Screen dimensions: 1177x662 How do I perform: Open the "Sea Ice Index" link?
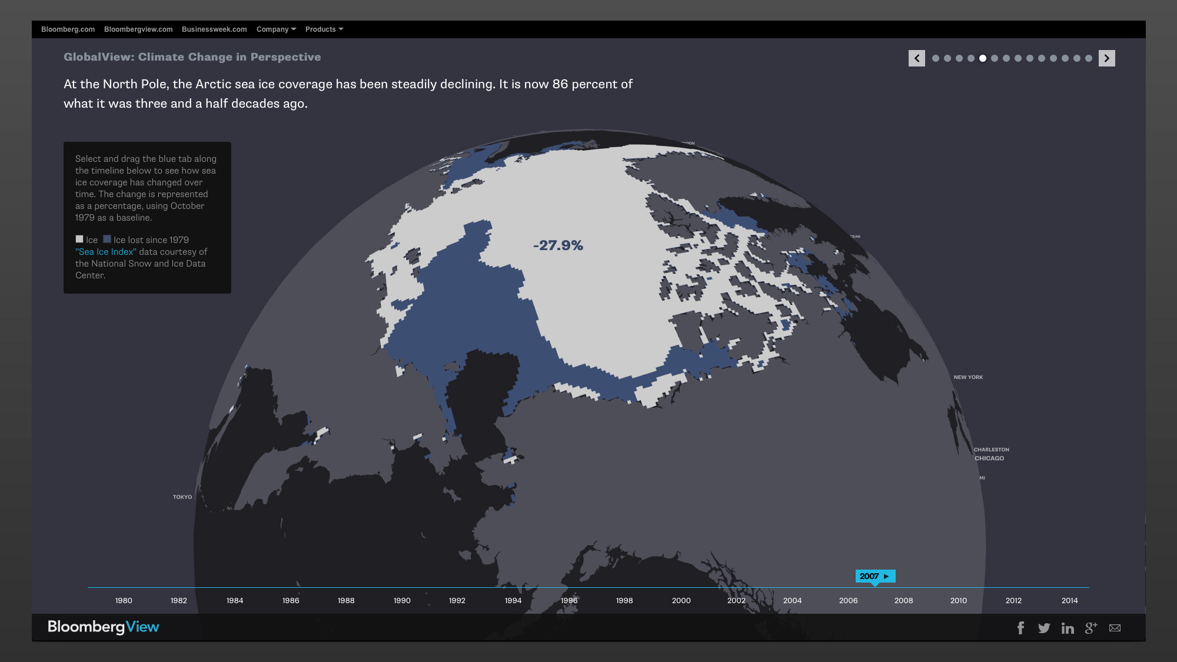106,252
